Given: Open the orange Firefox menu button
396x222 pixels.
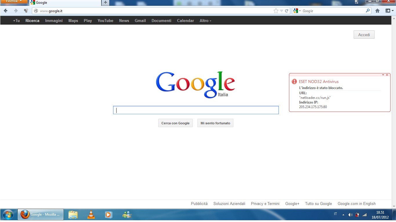Looking at the screenshot, I should 14,1.
